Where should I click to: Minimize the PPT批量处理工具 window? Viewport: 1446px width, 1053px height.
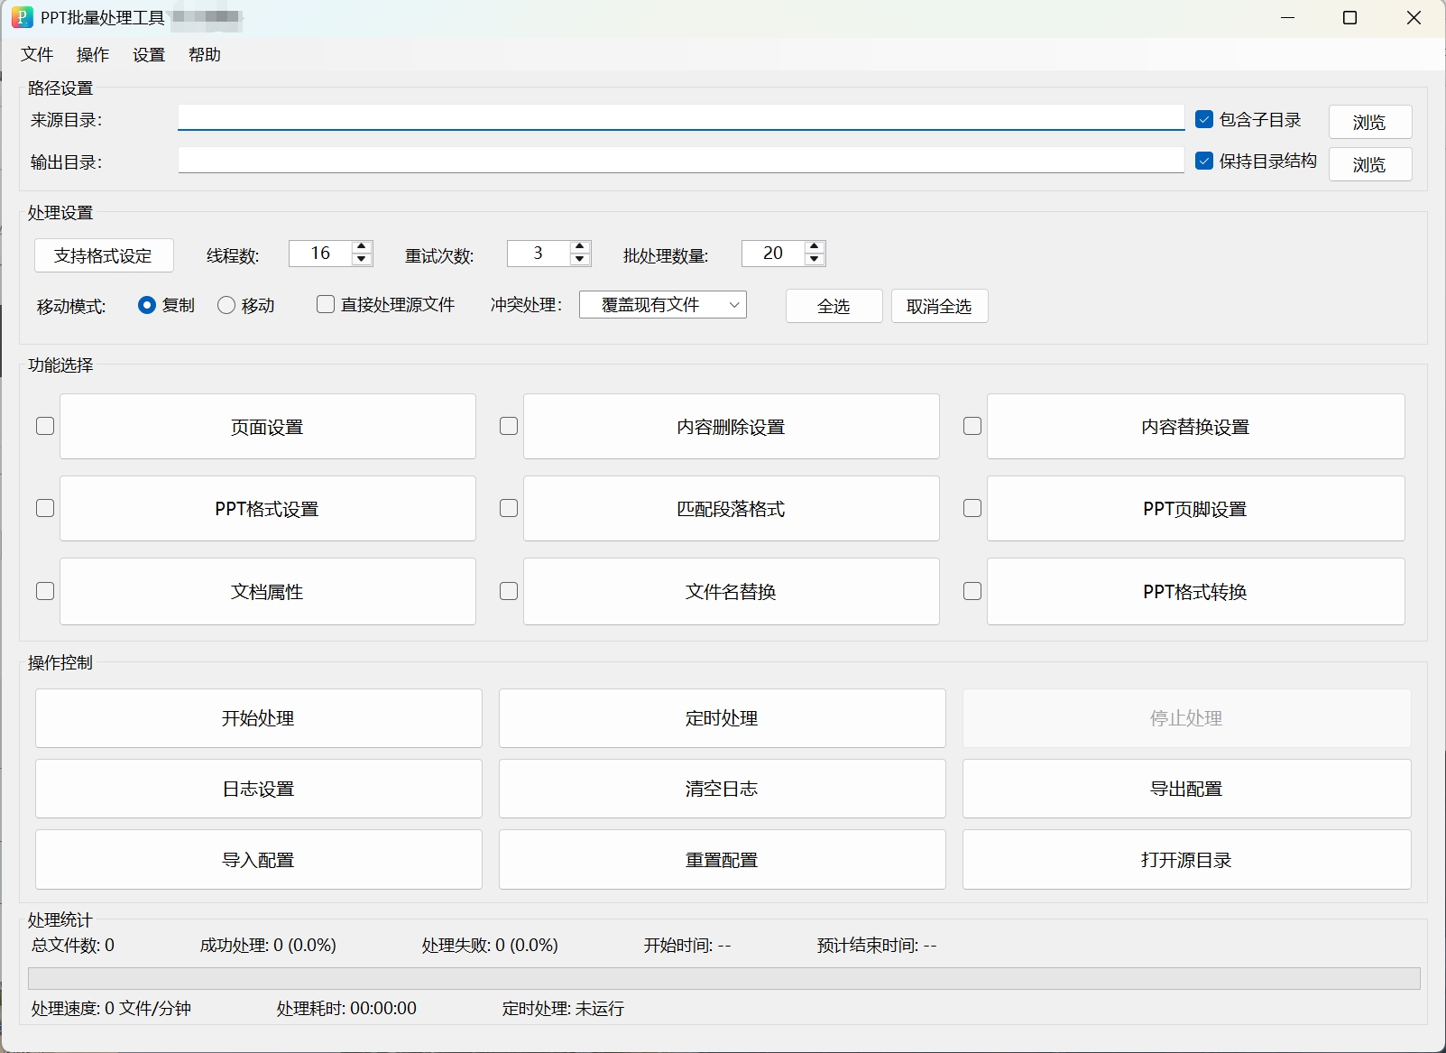[1288, 18]
